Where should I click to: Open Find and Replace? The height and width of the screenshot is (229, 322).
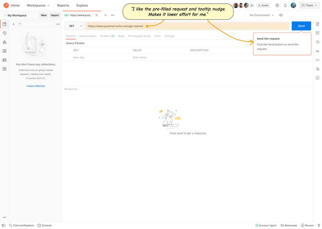[x=21, y=225]
